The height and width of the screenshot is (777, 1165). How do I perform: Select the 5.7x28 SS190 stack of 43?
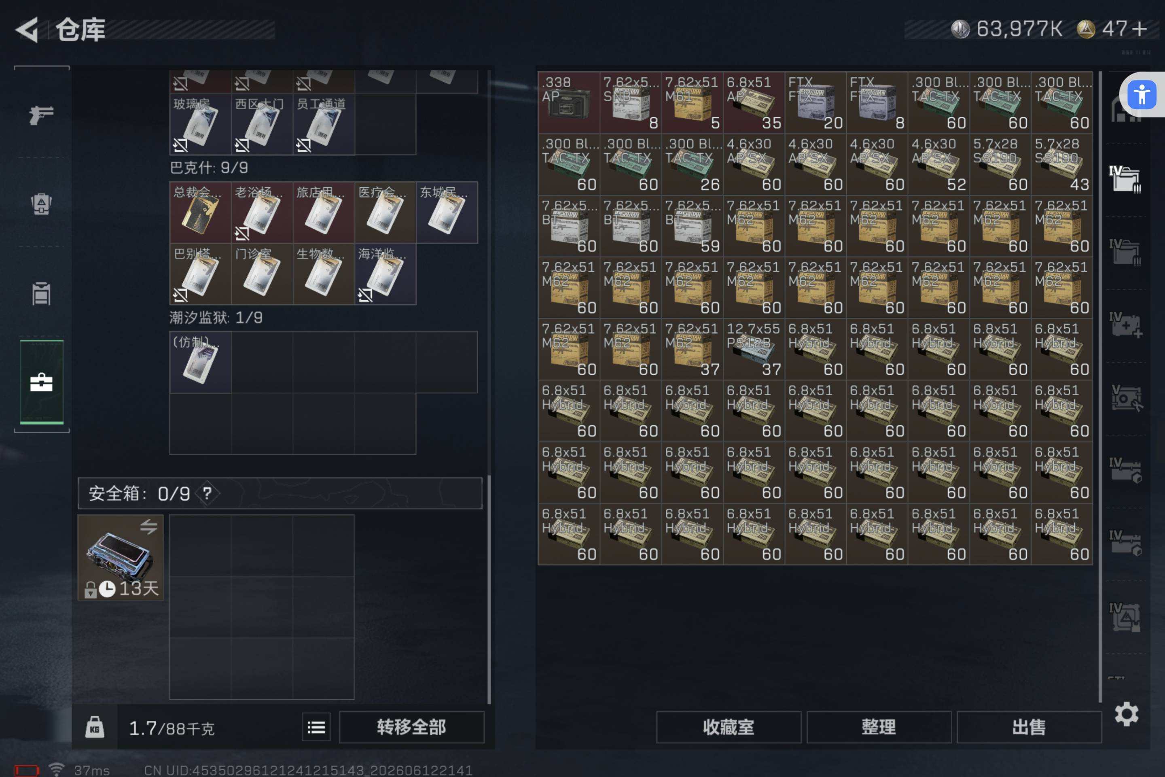tap(1061, 164)
